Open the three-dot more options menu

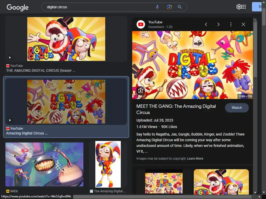point(231,24)
